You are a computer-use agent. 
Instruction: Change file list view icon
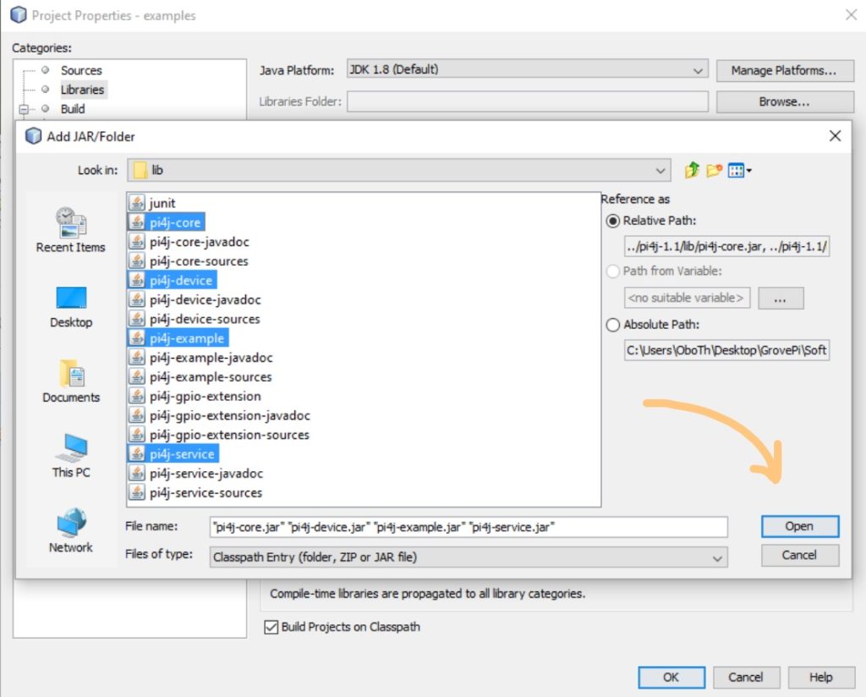[737, 171]
